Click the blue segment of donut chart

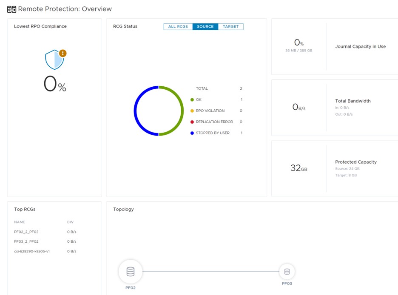(136, 111)
